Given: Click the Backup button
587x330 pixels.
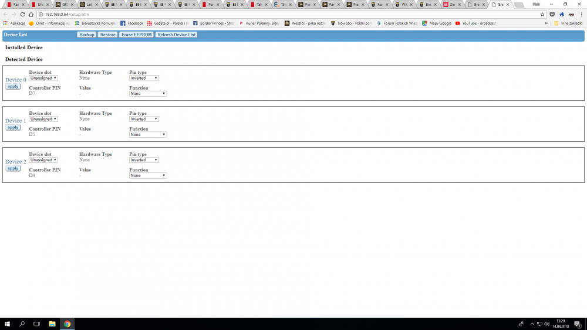Looking at the screenshot, I should [87, 35].
